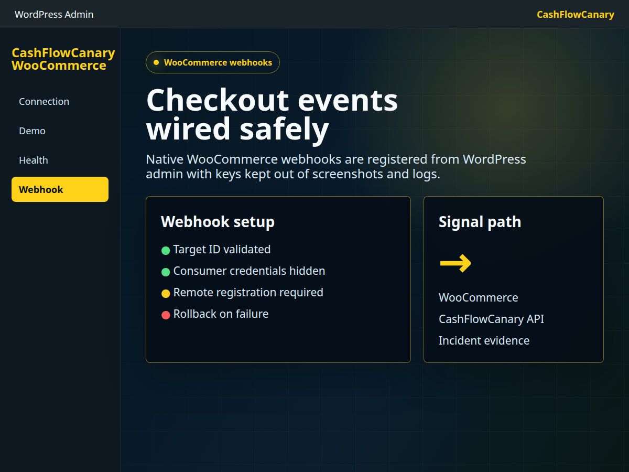
Task: Open the Connection sidebar item
Action: click(60, 101)
